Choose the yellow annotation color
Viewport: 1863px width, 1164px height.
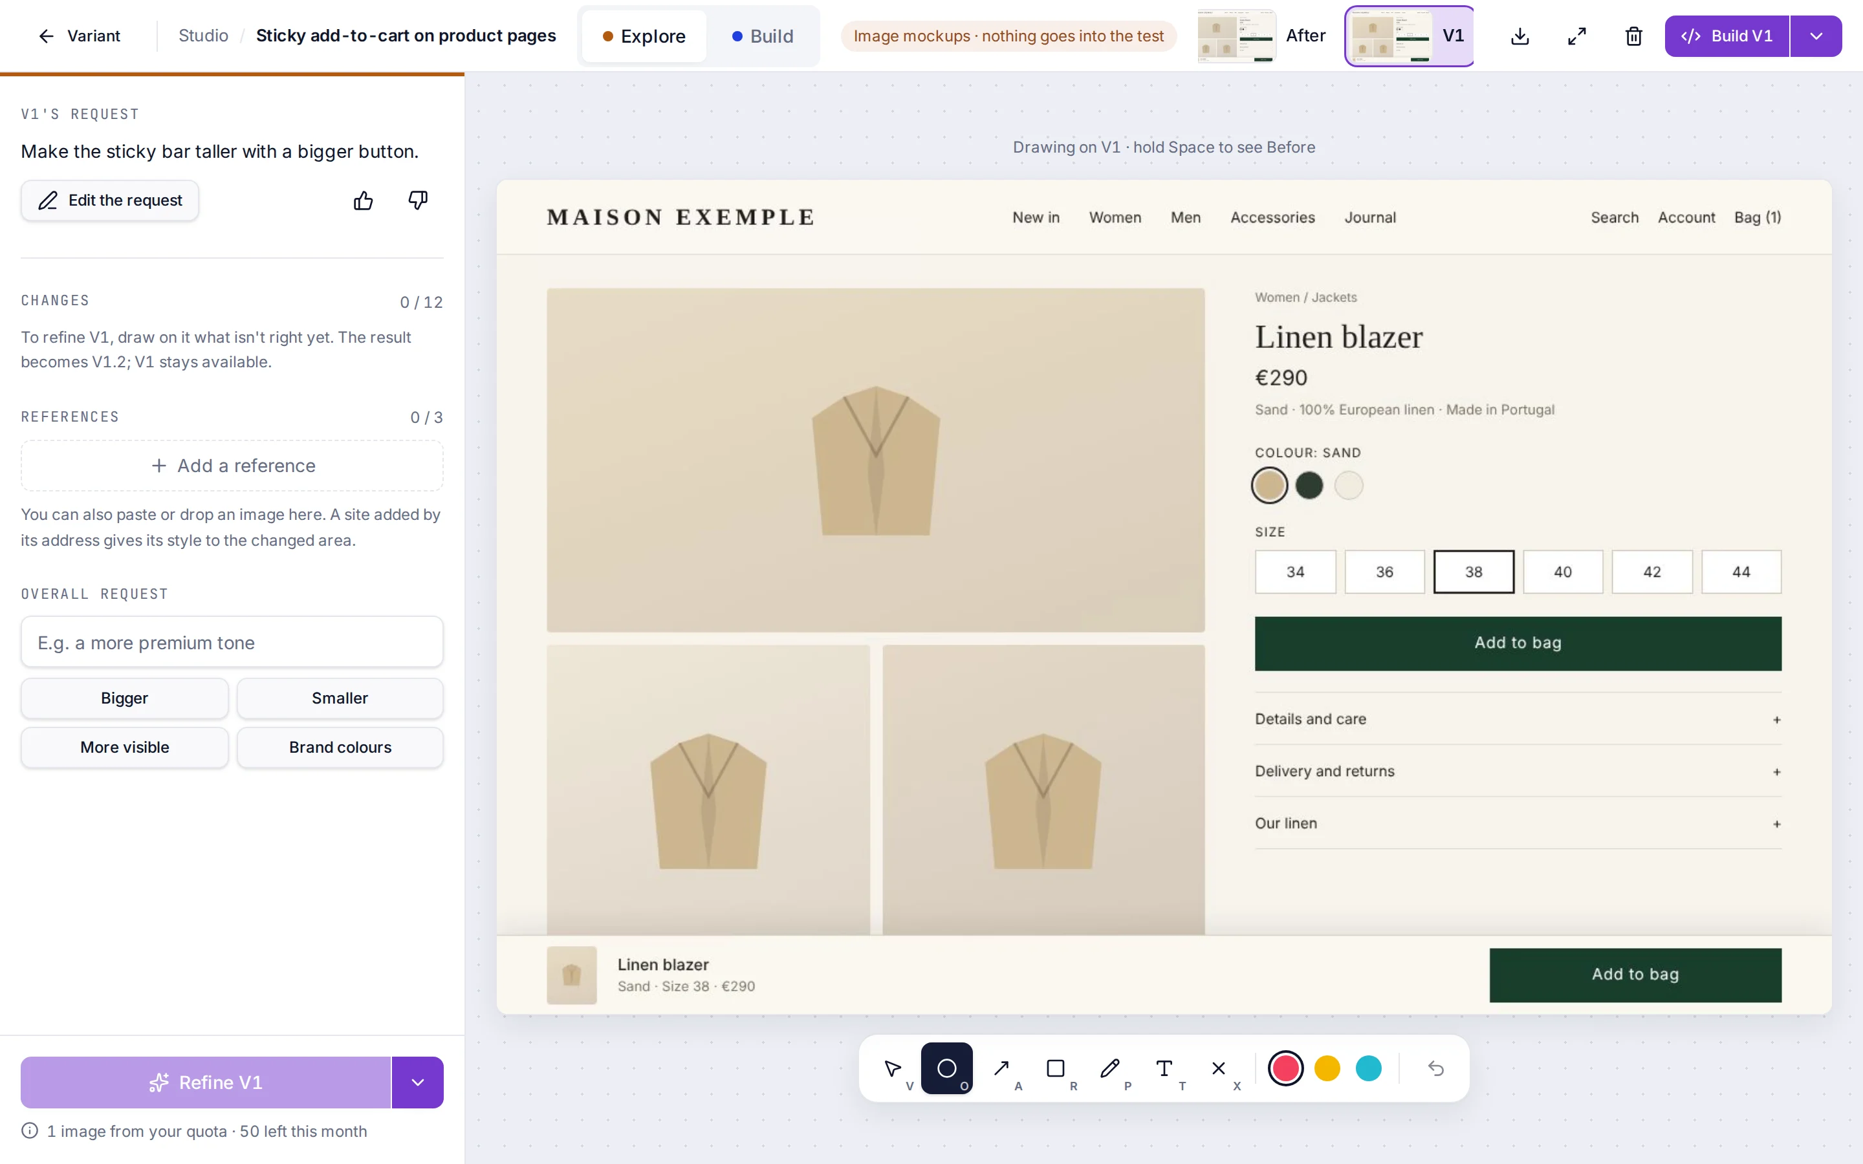coord(1327,1068)
